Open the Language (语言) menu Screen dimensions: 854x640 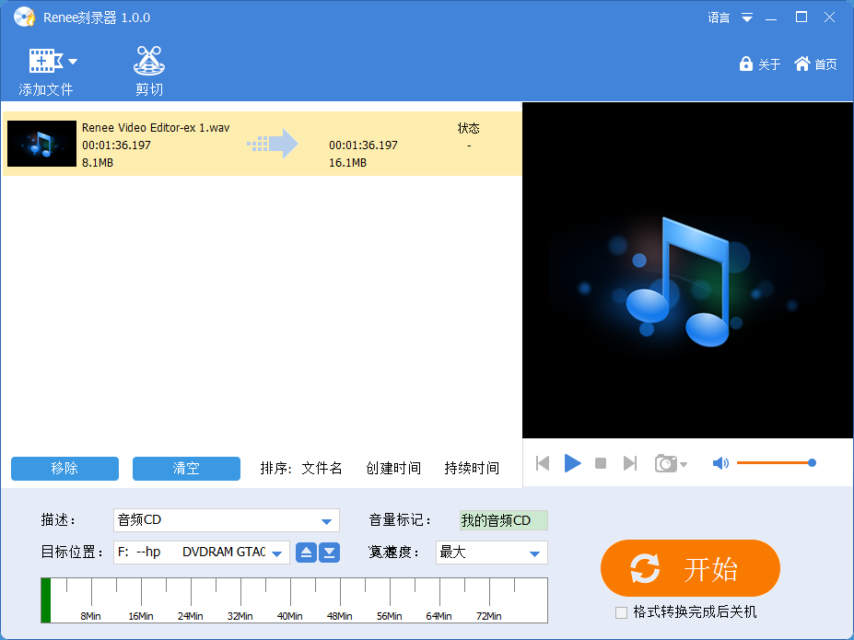(719, 18)
